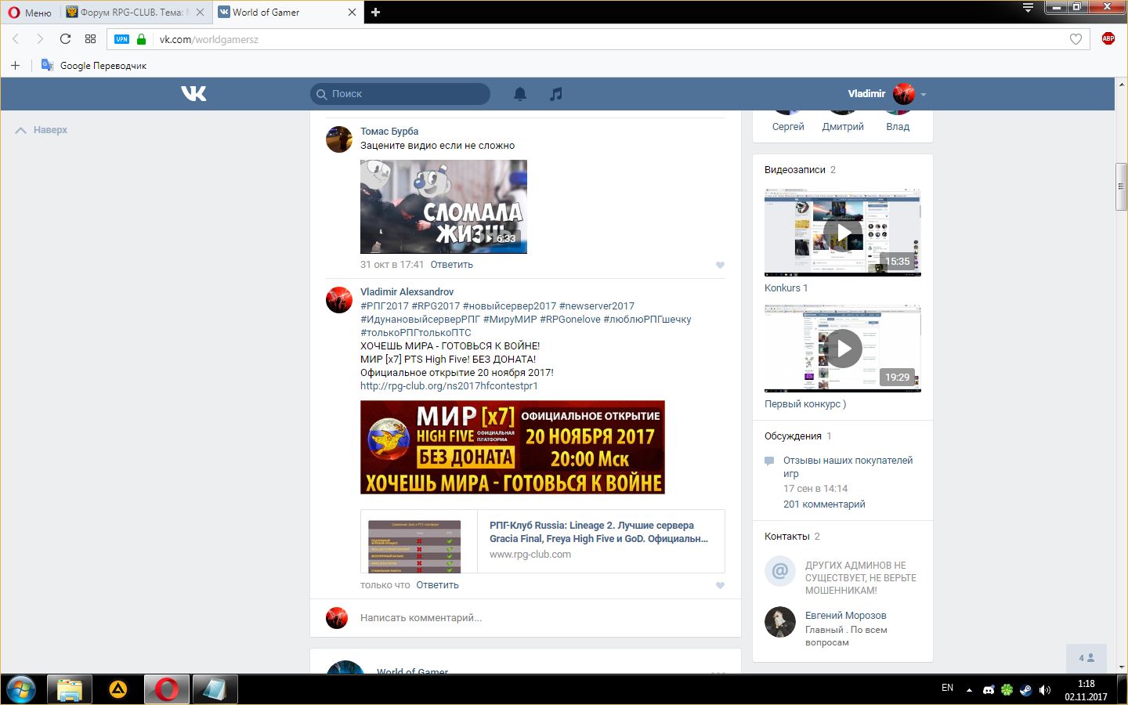Reply to Vladimir Alexsandrov's comment
Viewport: 1128px width, 705px height.
tap(438, 585)
